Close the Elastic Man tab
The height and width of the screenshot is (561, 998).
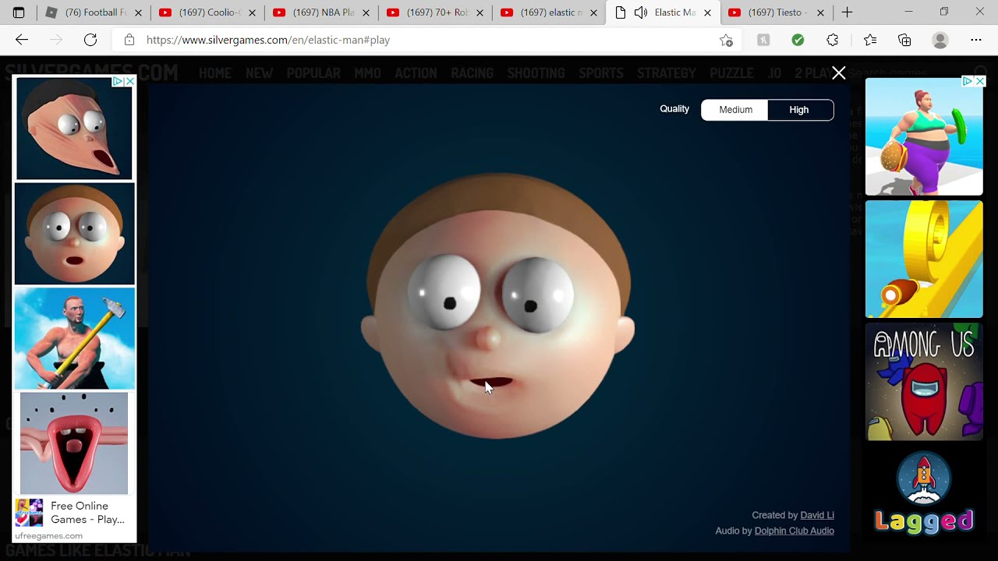click(x=707, y=12)
